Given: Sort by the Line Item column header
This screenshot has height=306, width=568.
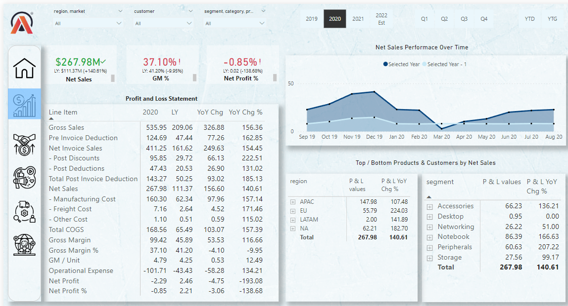Looking at the screenshot, I should point(63,112).
